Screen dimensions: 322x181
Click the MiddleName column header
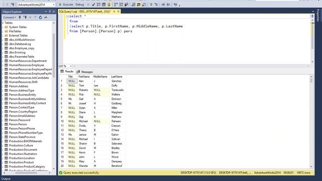click(x=100, y=76)
